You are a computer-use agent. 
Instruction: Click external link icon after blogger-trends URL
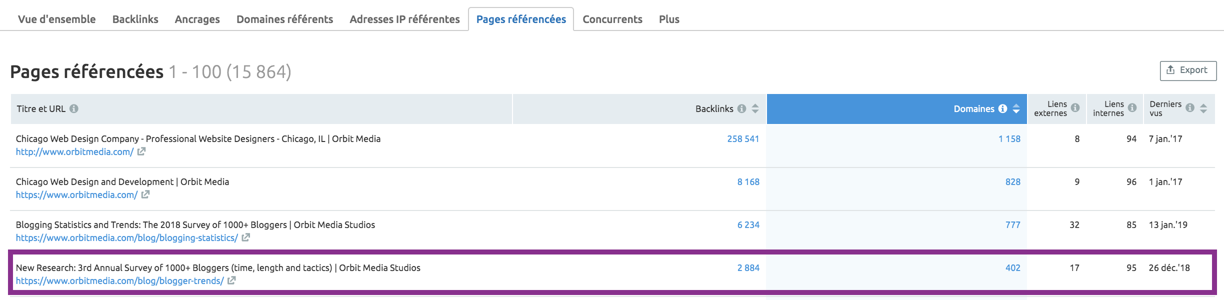point(231,280)
